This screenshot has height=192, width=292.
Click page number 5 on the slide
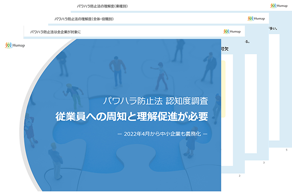286,150
